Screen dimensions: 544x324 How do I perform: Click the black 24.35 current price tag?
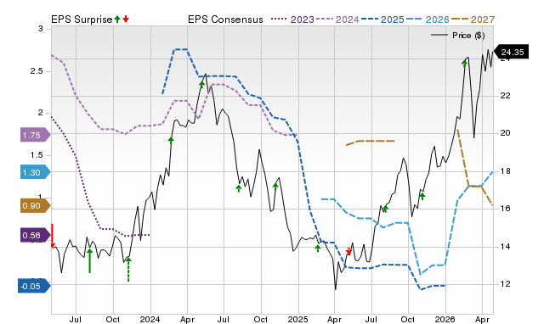tap(511, 52)
